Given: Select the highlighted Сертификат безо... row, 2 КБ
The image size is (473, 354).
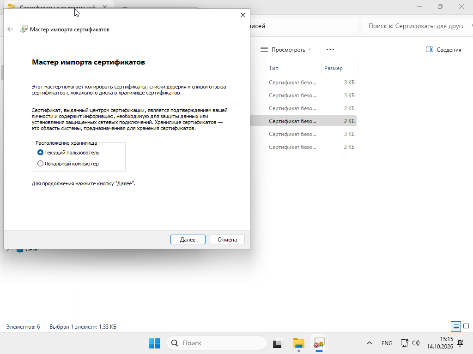Looking at the screenshot, I should [303, 121].
